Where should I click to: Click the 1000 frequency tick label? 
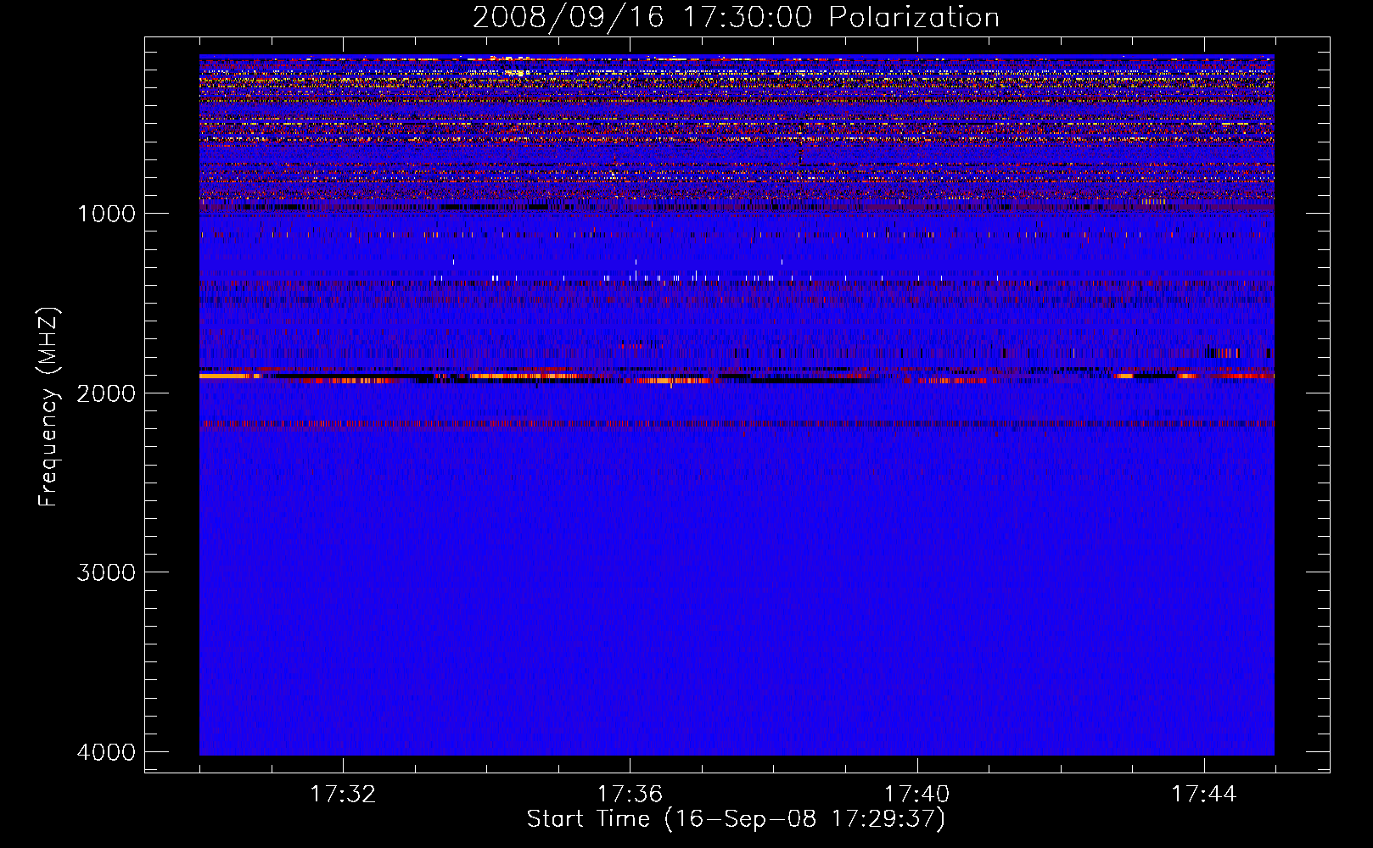tap(106, 213)
